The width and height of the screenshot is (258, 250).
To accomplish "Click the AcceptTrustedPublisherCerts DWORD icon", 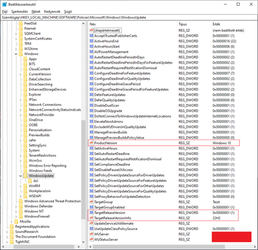I will (x=92, y=36).
